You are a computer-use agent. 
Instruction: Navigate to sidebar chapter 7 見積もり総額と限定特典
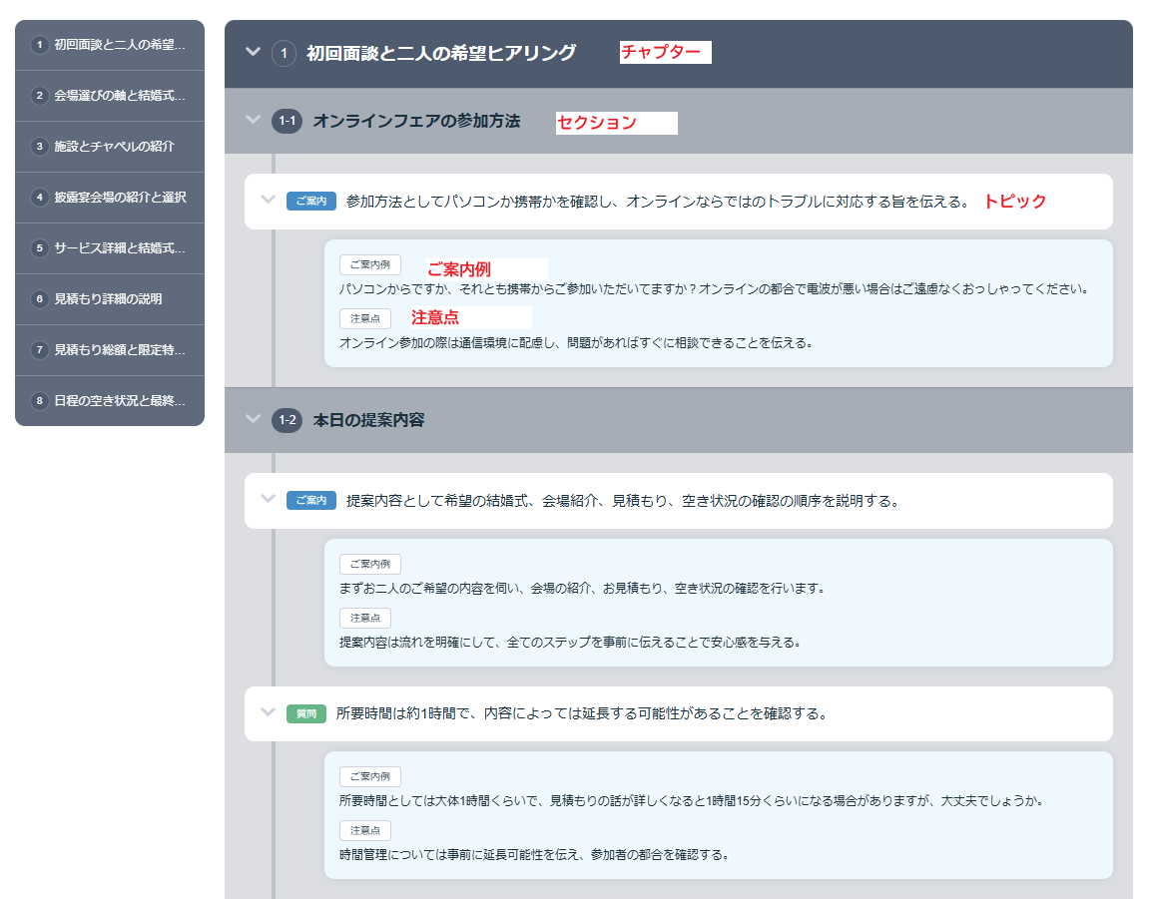pos(110,350)
